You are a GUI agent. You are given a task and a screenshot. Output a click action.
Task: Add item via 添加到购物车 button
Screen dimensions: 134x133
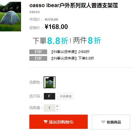click(58, 122)
